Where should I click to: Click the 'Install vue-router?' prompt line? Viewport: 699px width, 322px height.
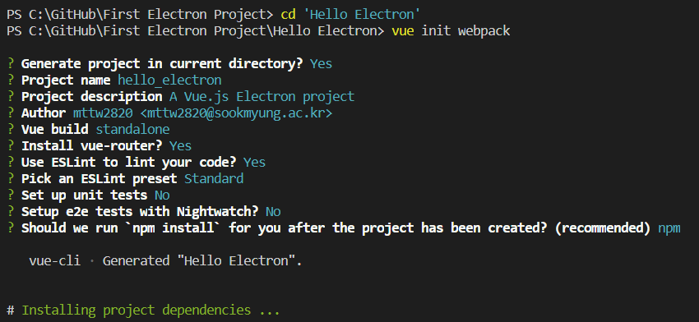coord(106,146)
